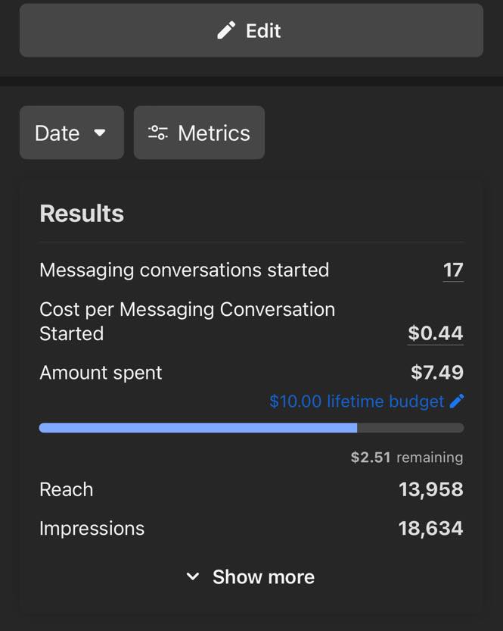Click the blue pencil icon beside lifetime budget

coord(457,401)
